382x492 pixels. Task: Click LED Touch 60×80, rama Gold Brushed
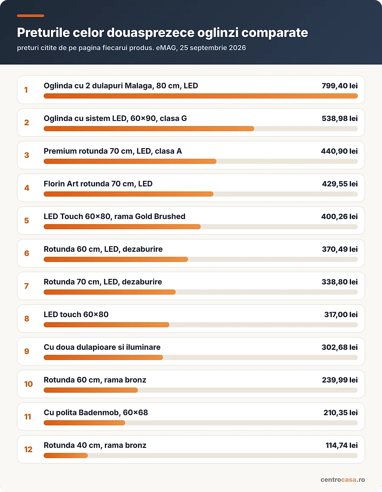[115, 216]
